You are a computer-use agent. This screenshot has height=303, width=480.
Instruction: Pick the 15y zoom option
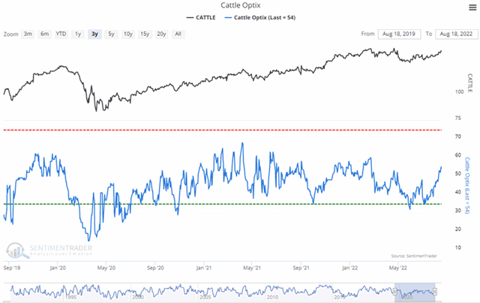[145, 34]
